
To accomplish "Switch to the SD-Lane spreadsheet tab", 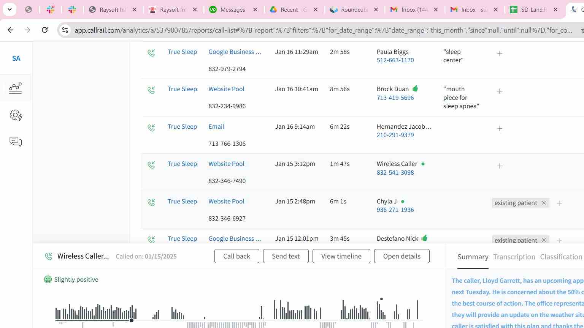I will [534, 9].
